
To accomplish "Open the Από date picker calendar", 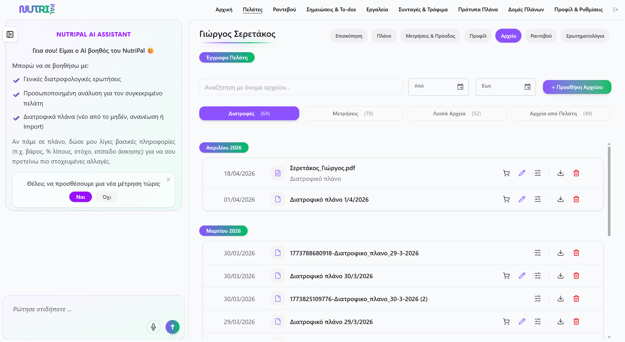I will pos(460,87).
